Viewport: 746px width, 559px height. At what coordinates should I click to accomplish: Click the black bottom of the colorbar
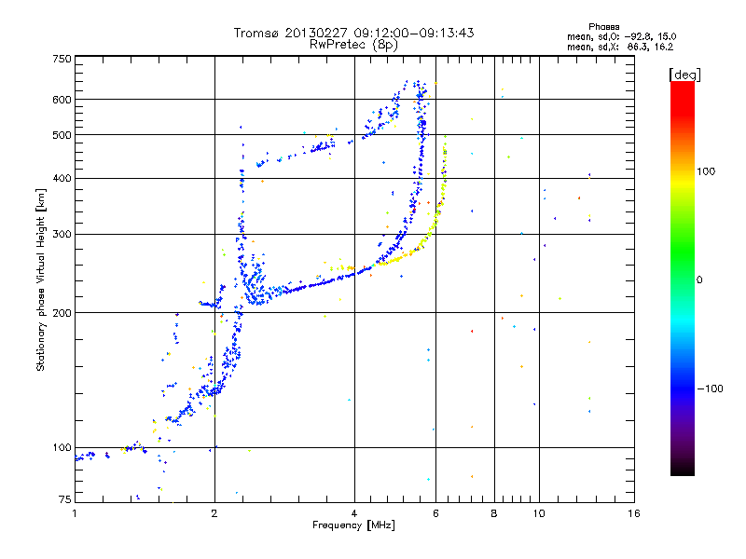coord(683,469)
